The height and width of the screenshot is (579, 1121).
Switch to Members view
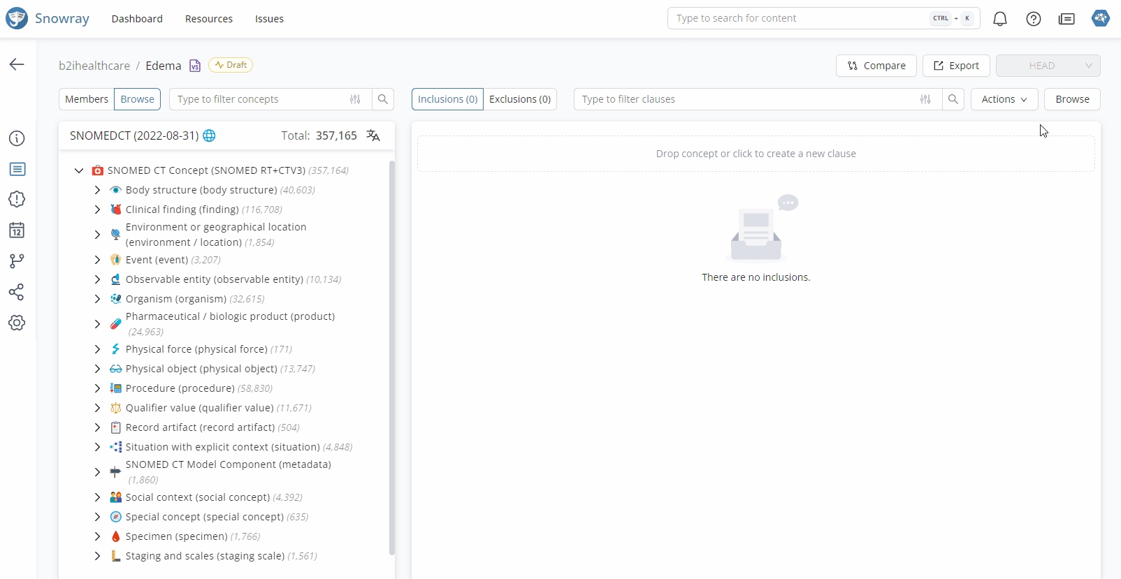pos(87,99)
